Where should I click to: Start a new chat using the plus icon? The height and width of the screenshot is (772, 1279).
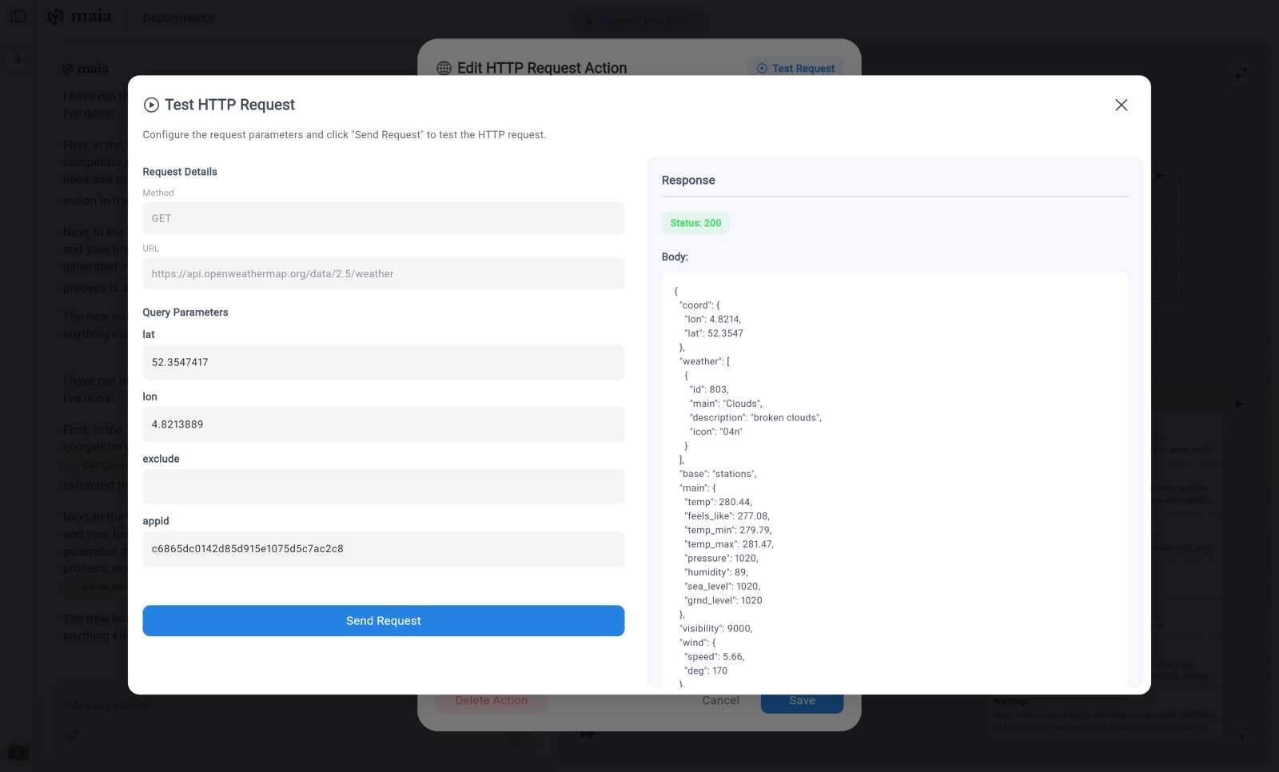(18, 59)
